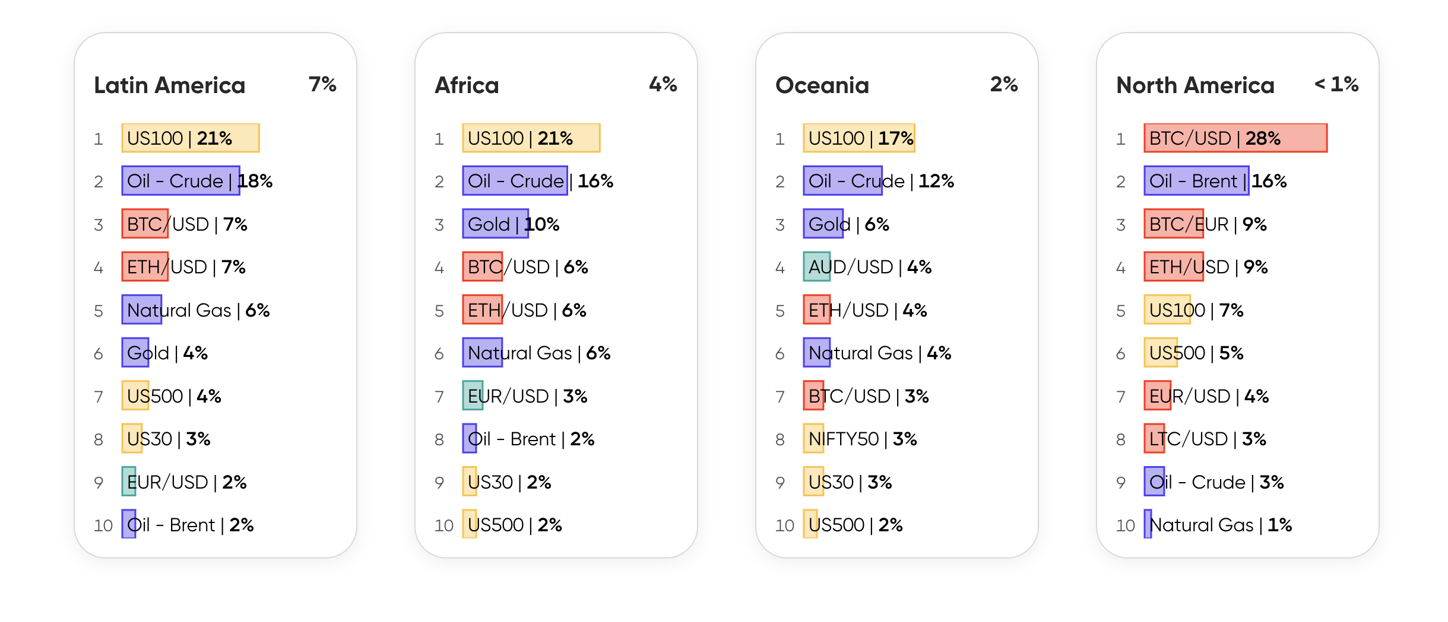Click BTC/USD | 6% in Africa
Viewport: 1448px width, 622px height.
525,267
